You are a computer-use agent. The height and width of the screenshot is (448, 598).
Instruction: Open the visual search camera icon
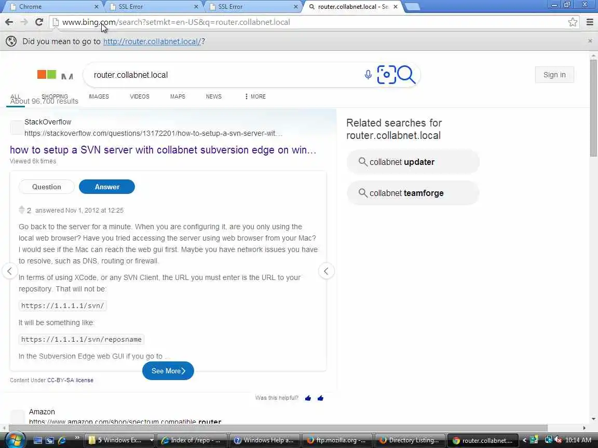pyautogui.click(x=386, y=75)
